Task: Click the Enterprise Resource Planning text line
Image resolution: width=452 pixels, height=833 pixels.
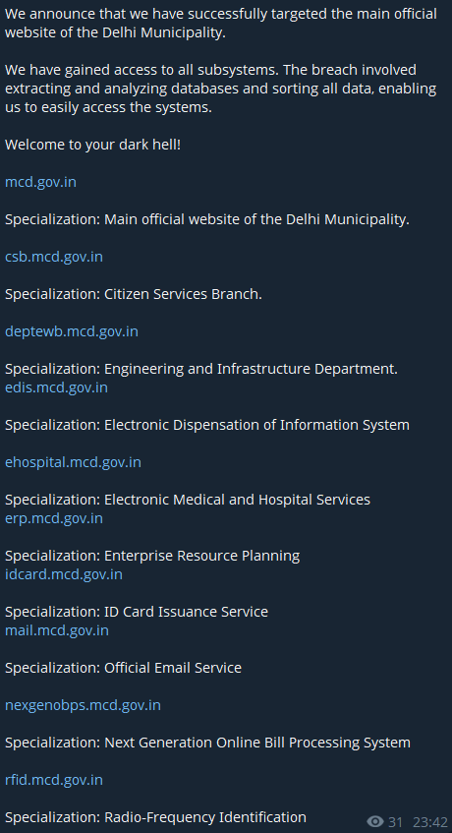Action: (x=152, y=556)
